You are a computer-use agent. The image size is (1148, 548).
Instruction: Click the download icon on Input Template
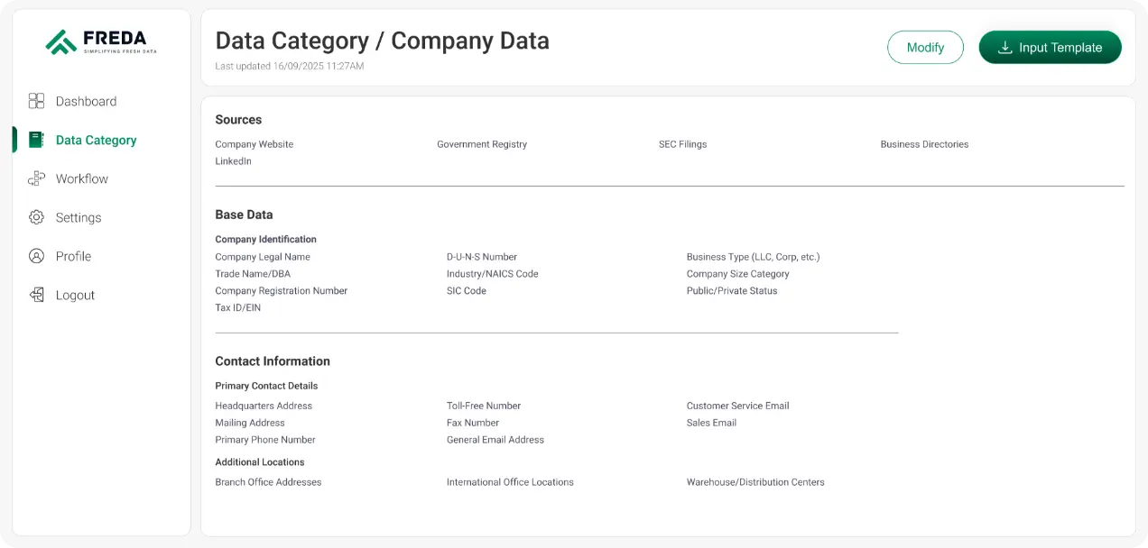tap(1004, 48)
